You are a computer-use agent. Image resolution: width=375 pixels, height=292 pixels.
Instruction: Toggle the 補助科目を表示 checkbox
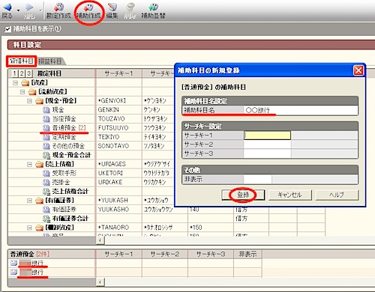point(7,29)
